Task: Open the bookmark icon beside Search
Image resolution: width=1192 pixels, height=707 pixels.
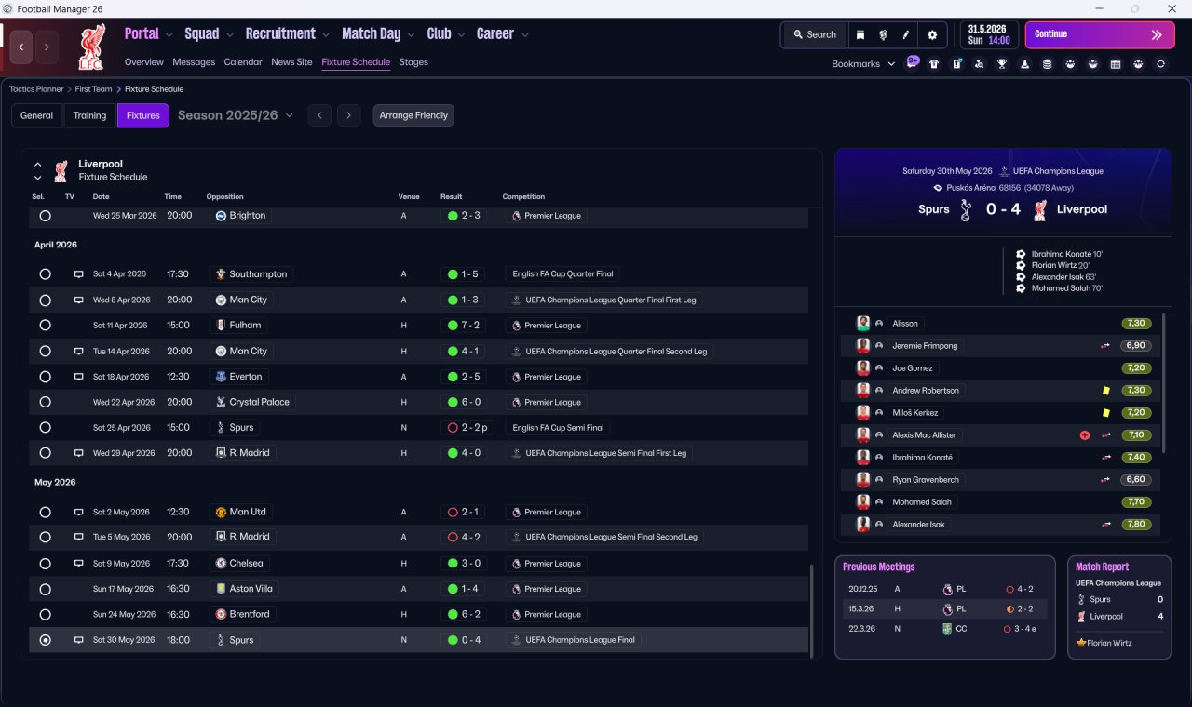Action: (x=860, y=34)
